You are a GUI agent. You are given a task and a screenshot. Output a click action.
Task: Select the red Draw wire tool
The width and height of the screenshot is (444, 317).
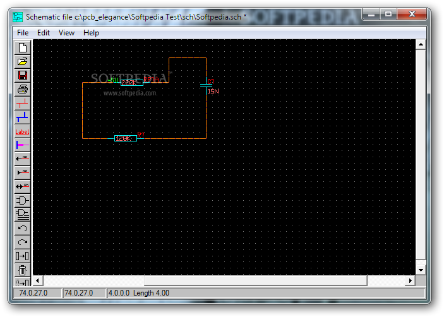(x=22, y=103)
